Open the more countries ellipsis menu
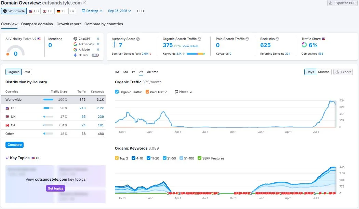Viewport: 359px width, 209px height. [x=72, y=11]
